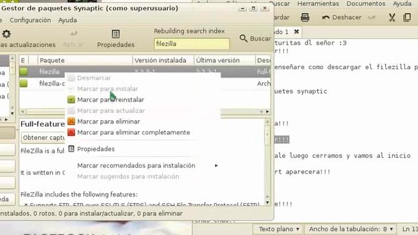Click the line 'rt aparecera!!!' in the editor
The image size is (418, 235).
point(302,172)
